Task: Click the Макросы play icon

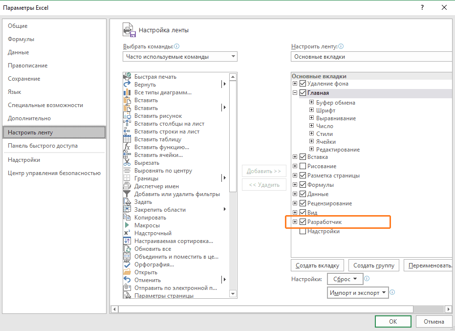Action: [127, 225]
